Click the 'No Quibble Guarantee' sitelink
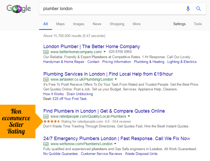The image size is (210, 161). click(x=60, y=154)
